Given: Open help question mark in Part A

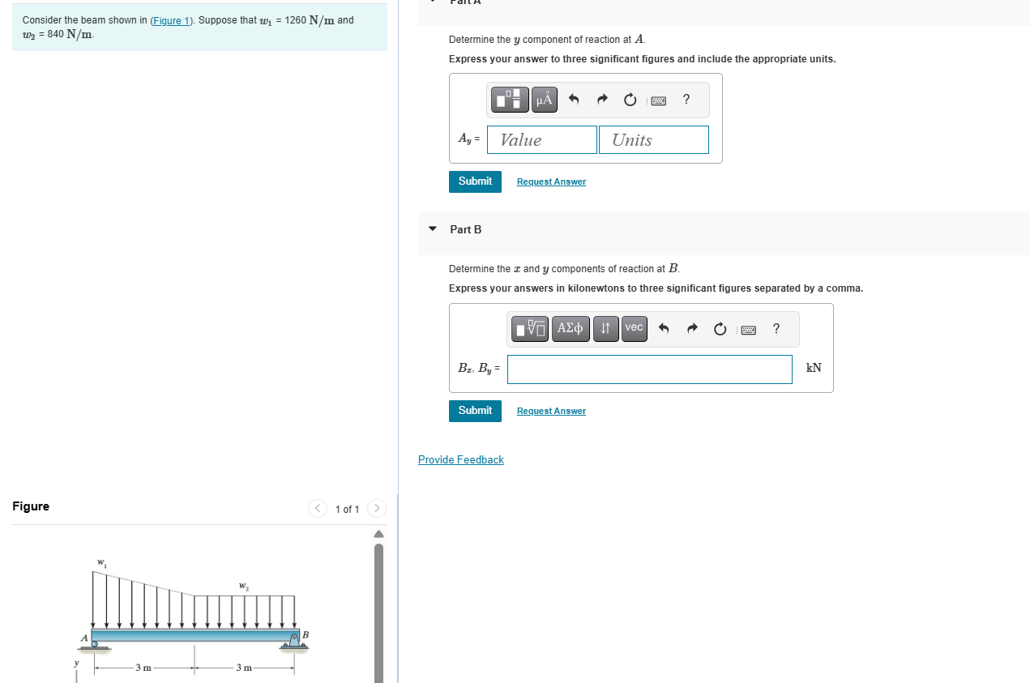Looking at the screenshot, I should click(686, 100).
